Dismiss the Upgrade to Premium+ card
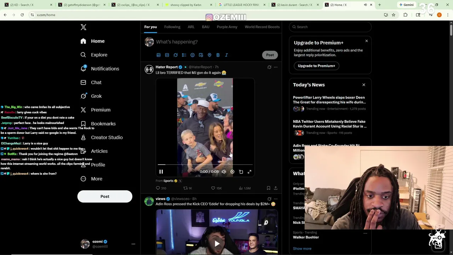Image resolution: width=453 pixels, height=255 pixels. [367, 41]
